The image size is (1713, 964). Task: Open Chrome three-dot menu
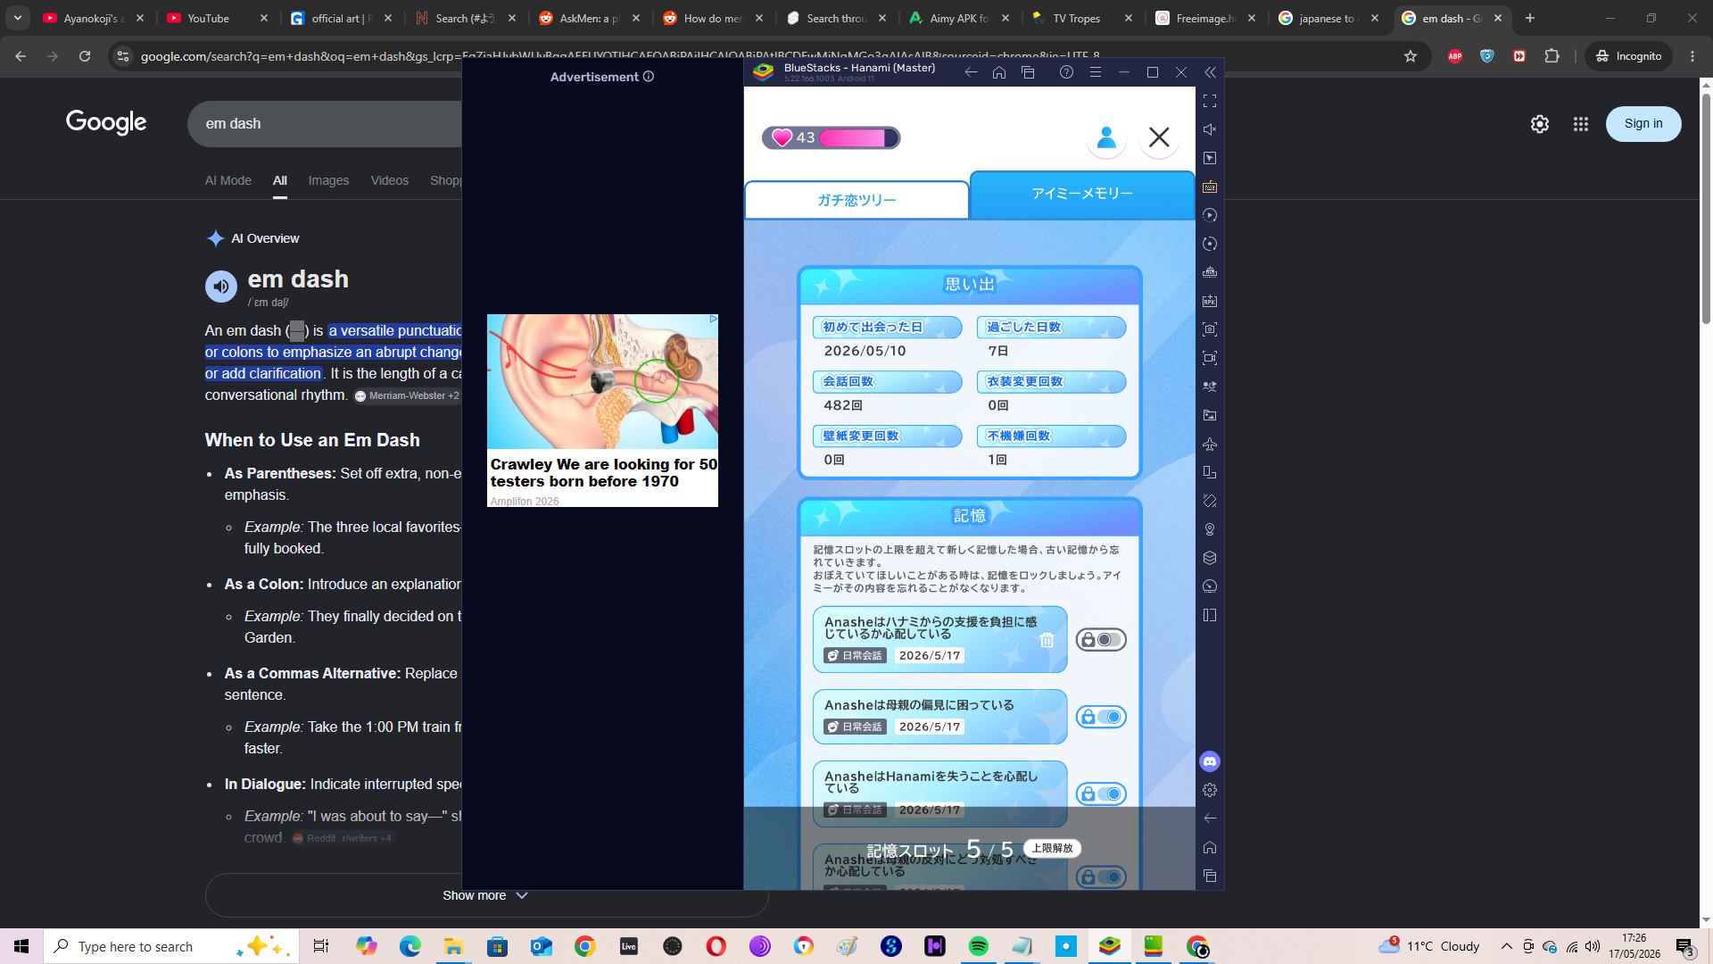1692,56
